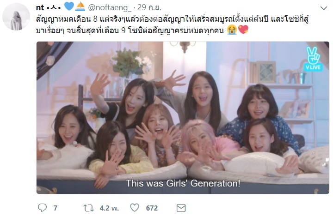Open the direct message envelope icon

(181, 208)
